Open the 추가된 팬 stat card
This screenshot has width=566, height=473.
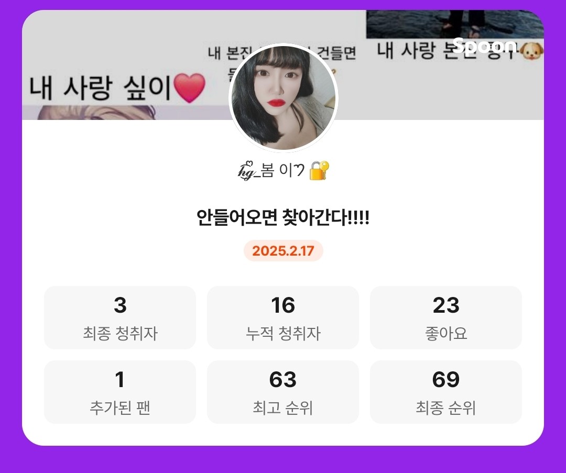(120, 392)
